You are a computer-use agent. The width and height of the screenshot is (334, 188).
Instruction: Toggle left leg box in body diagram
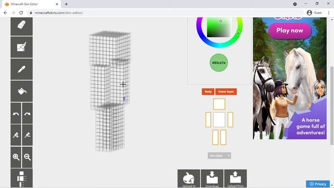coord(216,137)
